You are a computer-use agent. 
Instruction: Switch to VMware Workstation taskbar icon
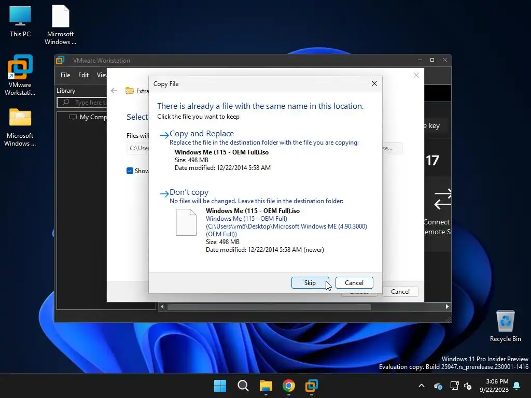pos(312,386)
